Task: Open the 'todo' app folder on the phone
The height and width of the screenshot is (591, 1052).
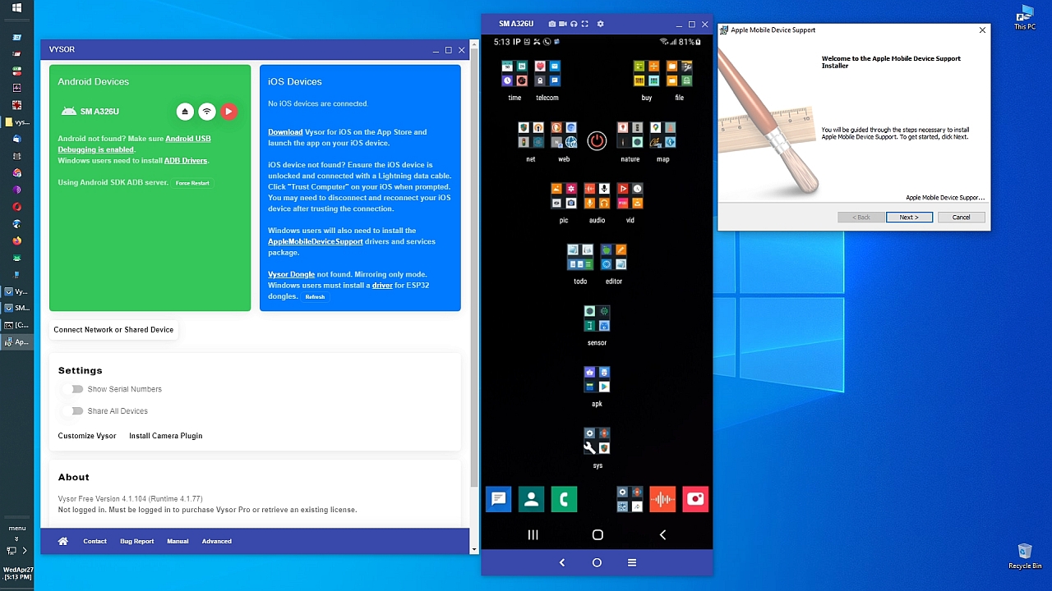Action: point(580,263)
